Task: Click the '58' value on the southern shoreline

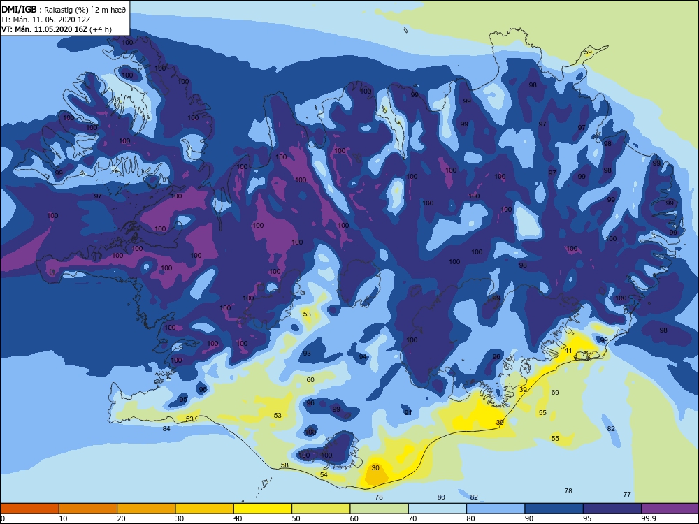Action: 284,465
